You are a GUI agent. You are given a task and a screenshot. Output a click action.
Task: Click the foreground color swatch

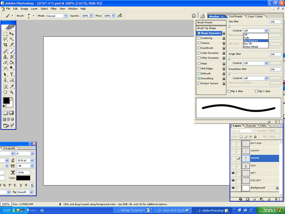(6, 100)
